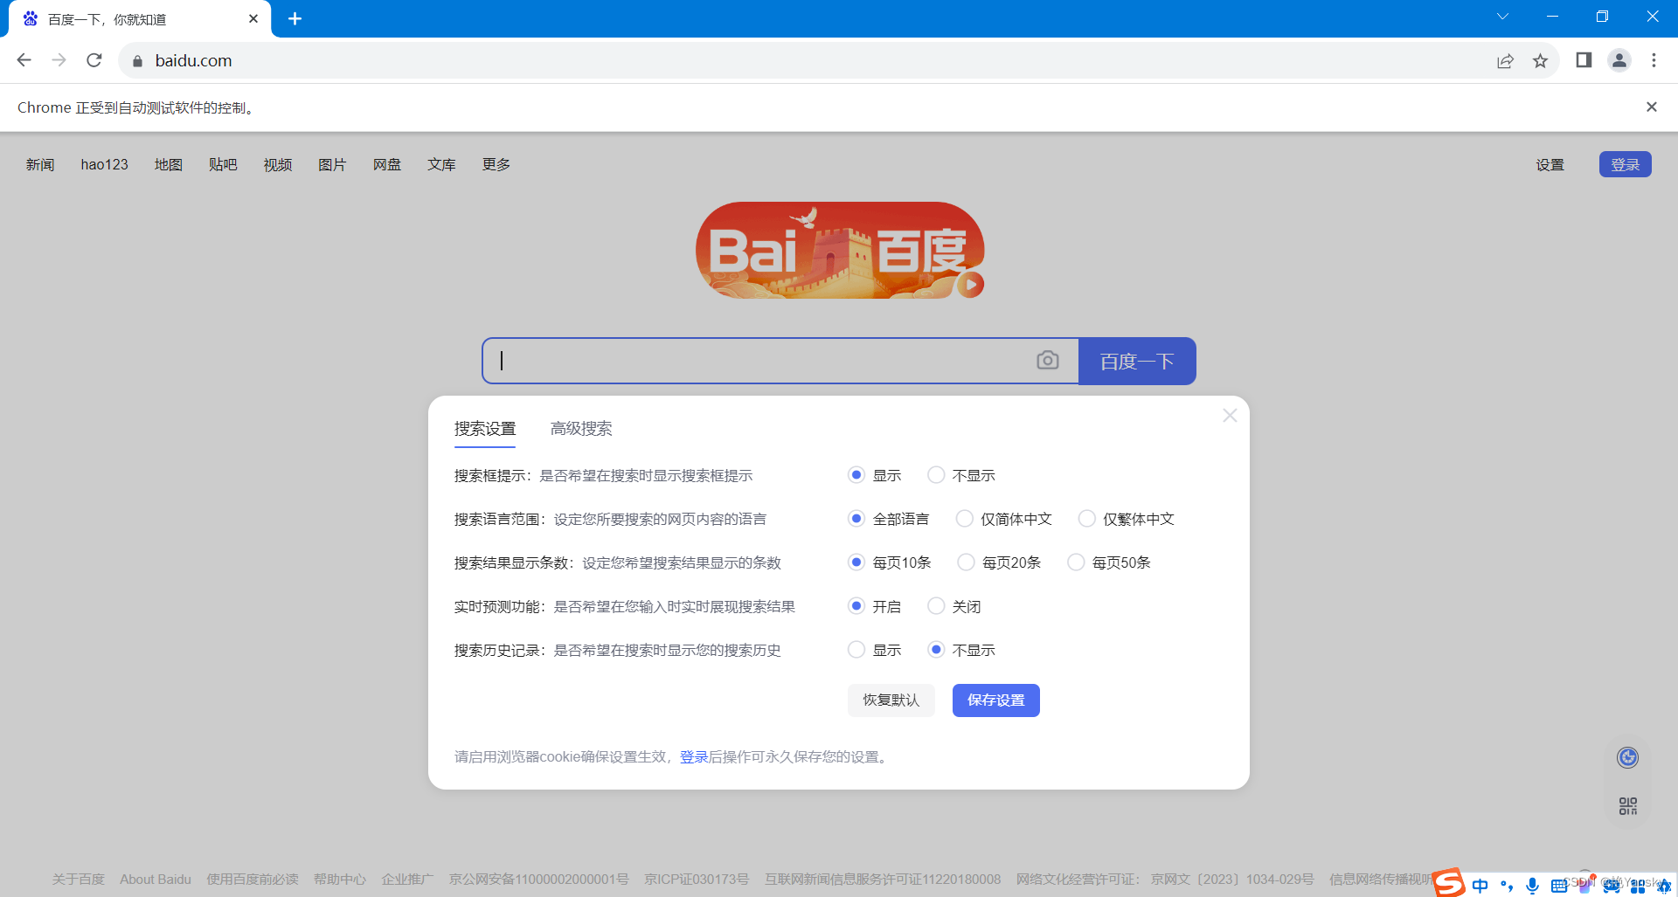Dismiss the Chrome automation notice bar

(x=1651, y=107)
